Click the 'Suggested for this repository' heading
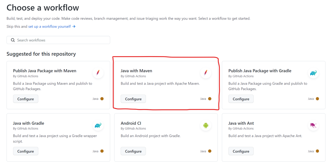This screenshot has height=165, width=330. point(41,54)
